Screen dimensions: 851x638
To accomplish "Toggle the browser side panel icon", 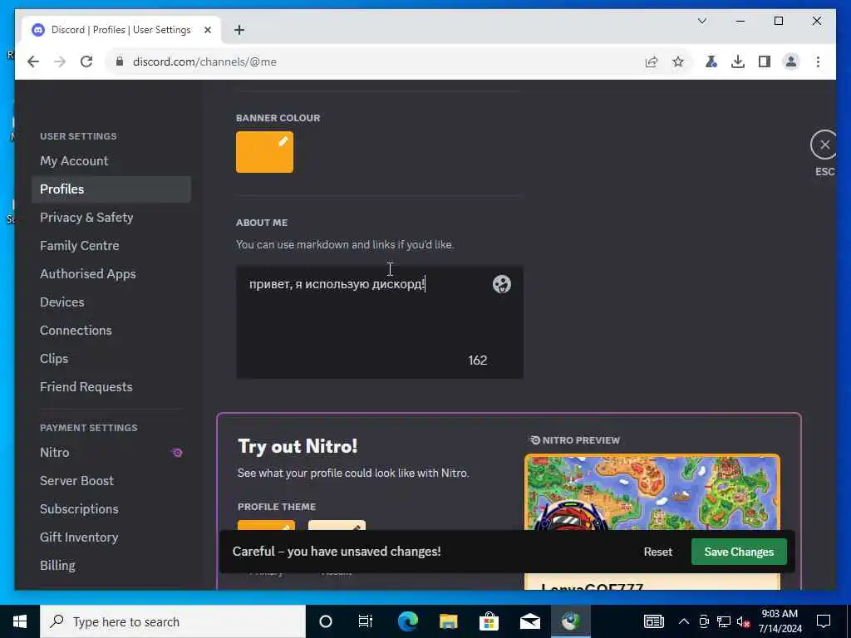I will 765,61.
